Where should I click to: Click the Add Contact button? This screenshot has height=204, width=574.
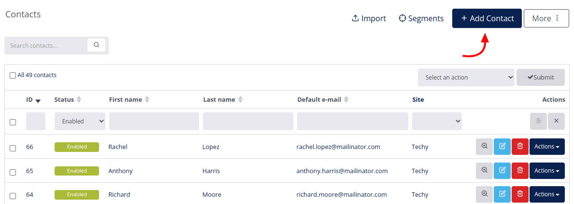pos(487,18)
